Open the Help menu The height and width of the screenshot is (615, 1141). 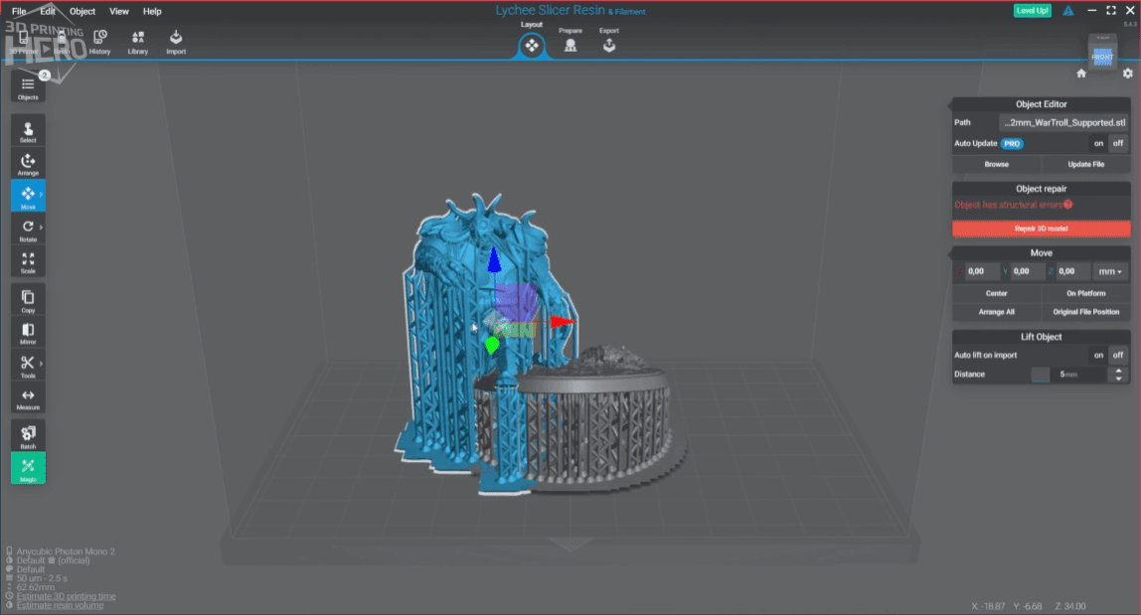pos(152,11)
